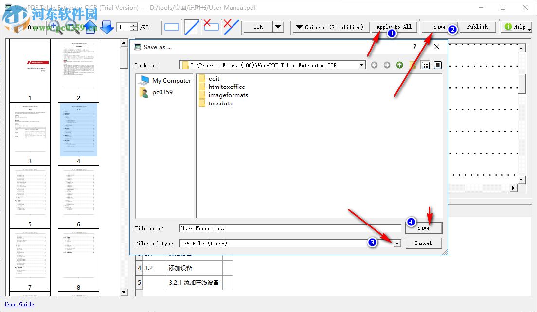Switch to details view in Save dialog
This screenshot has height=312, width=537.
click(x=437, y=65)
